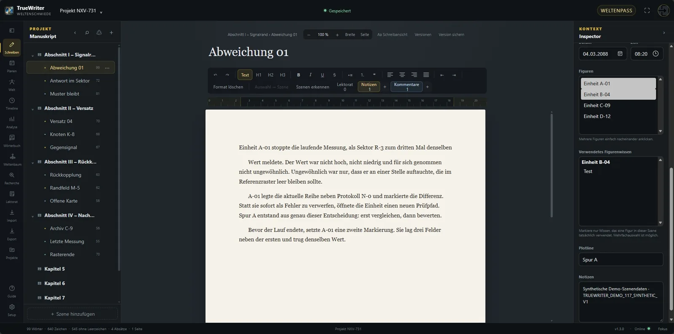Open the Projekt NXV-731 dropdown
674x334 pixels.
81,11
